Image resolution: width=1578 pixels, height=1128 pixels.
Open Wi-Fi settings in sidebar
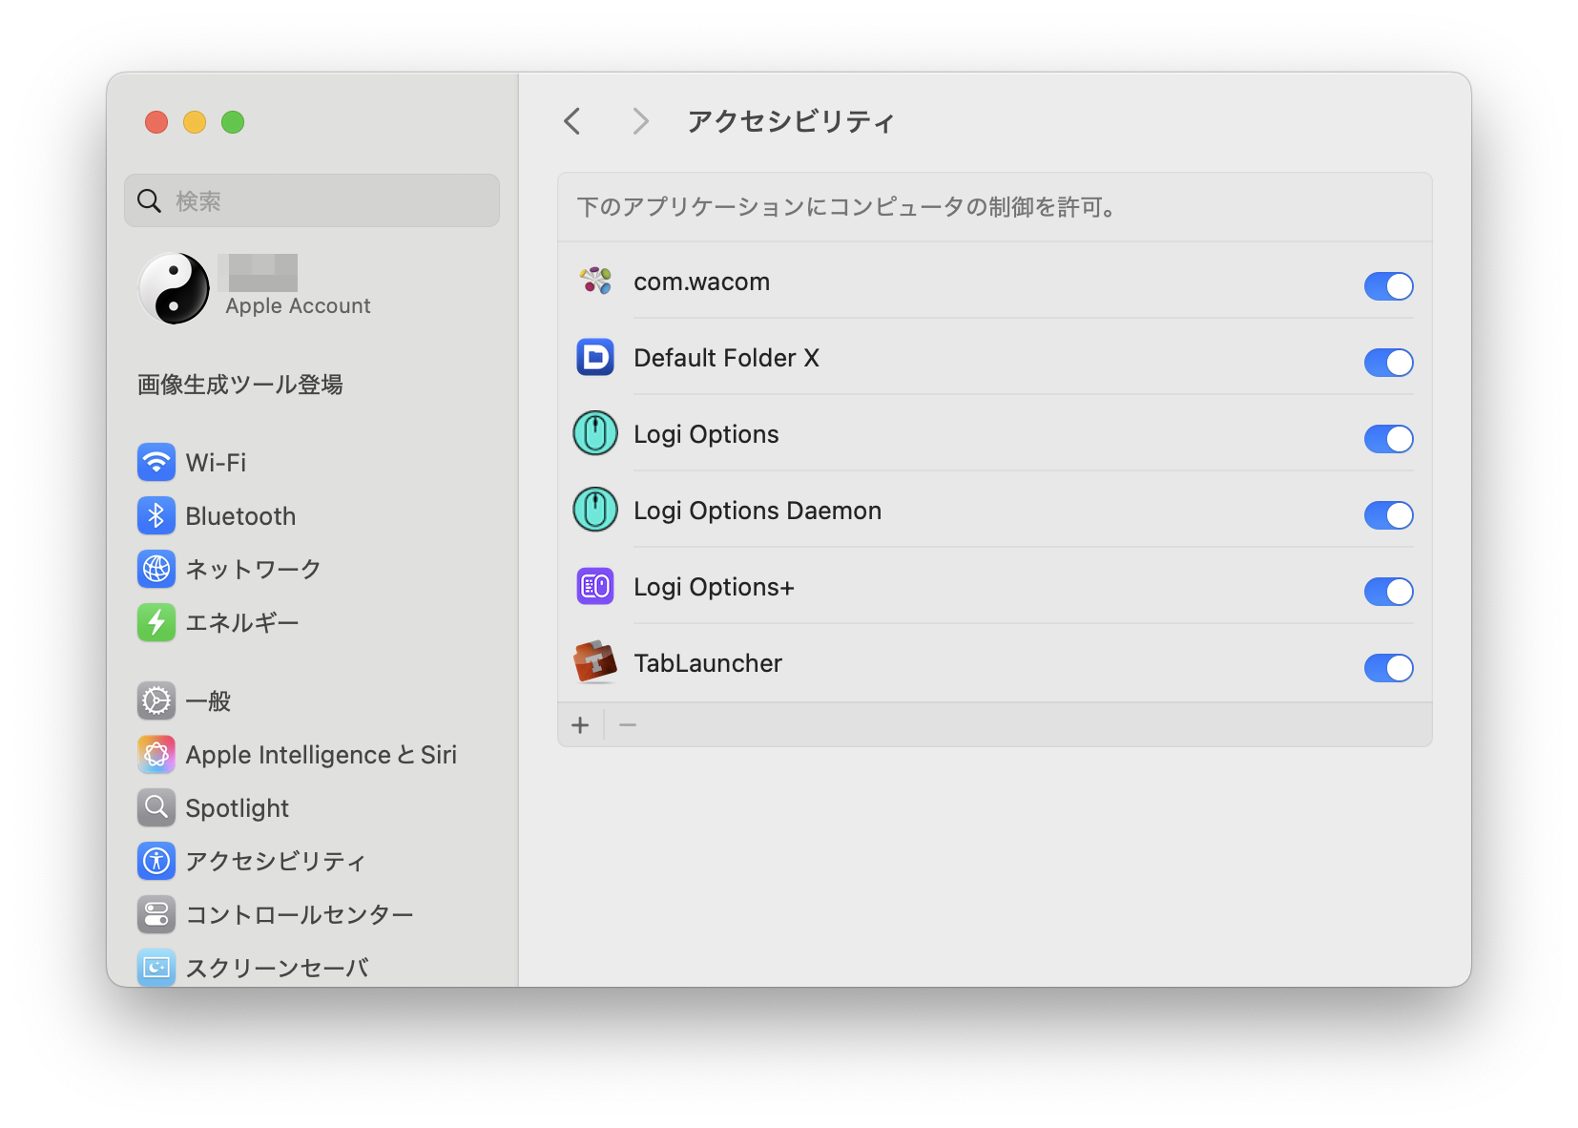point(216,463)
